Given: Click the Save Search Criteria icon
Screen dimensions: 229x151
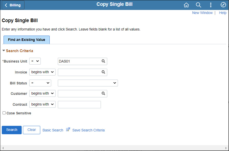Looking at the screenshot, I should (68, 129).
